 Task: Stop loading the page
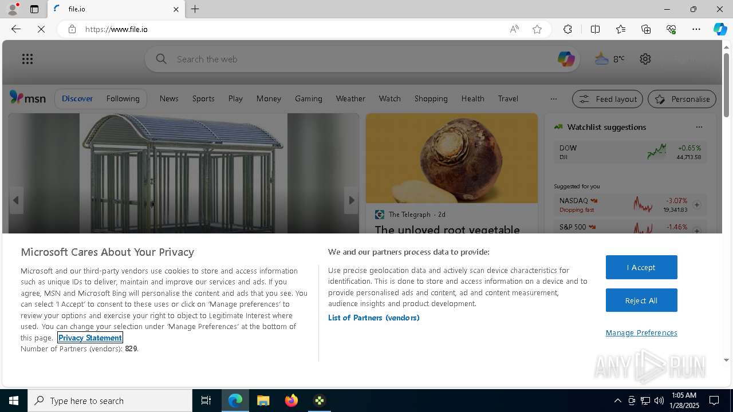[x=41, y=29]
